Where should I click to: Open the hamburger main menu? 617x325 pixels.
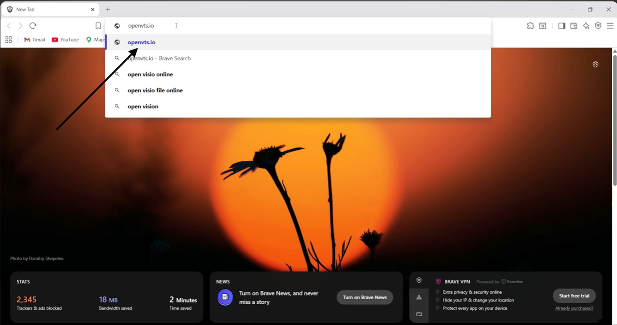pos(610,26)
